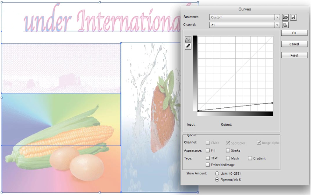
Task: Check the Text type checkbox
Action: click(x=208, y=158)
